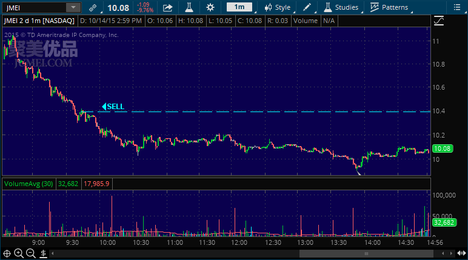Viewport: 468px width, 260px height.
Task: Click the 10:00 time axis label
Action: tap(107, 242)
